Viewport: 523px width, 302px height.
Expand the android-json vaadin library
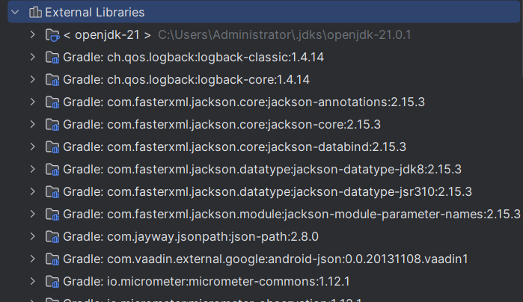coord(32,259)
